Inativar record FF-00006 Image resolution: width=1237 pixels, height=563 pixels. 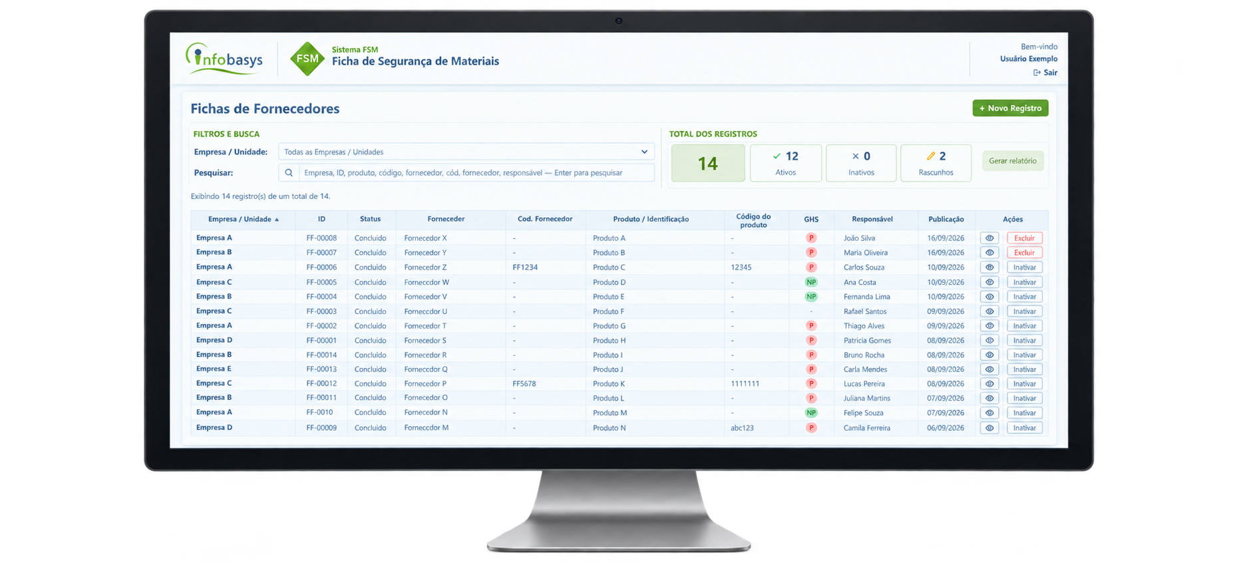[1025, 268]
